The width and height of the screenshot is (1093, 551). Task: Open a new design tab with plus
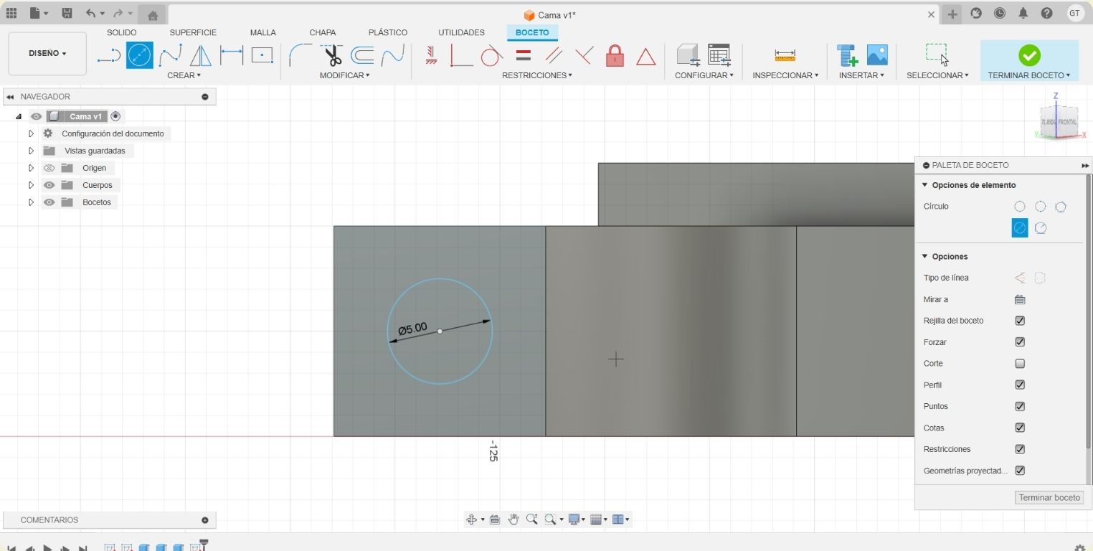click(952, 14)
